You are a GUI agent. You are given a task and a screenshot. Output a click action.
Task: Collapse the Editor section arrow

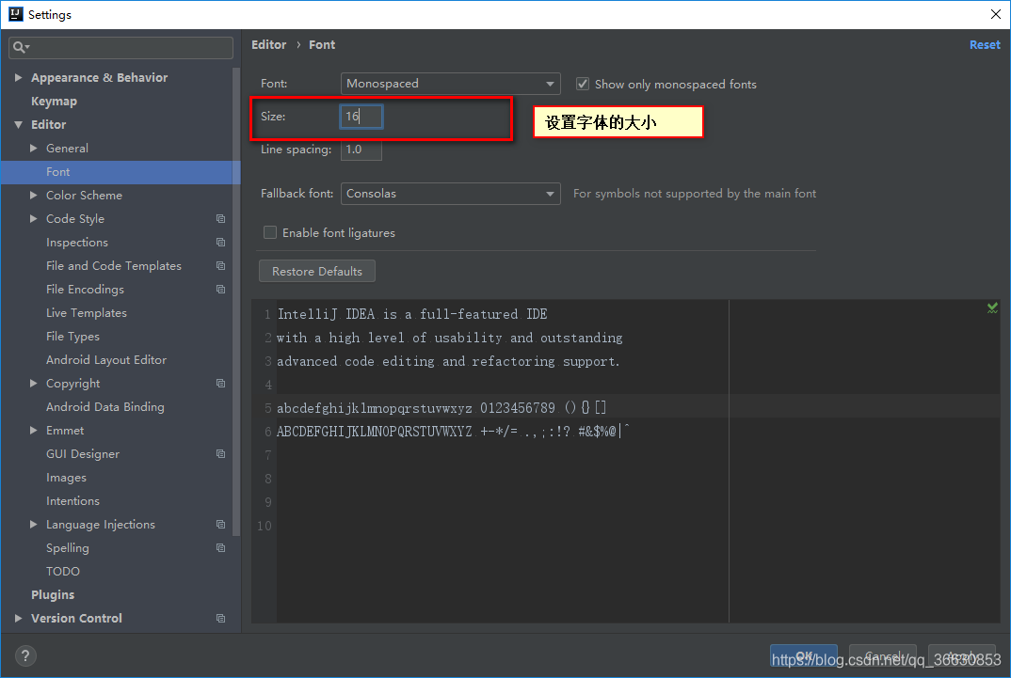click(18, 124)
